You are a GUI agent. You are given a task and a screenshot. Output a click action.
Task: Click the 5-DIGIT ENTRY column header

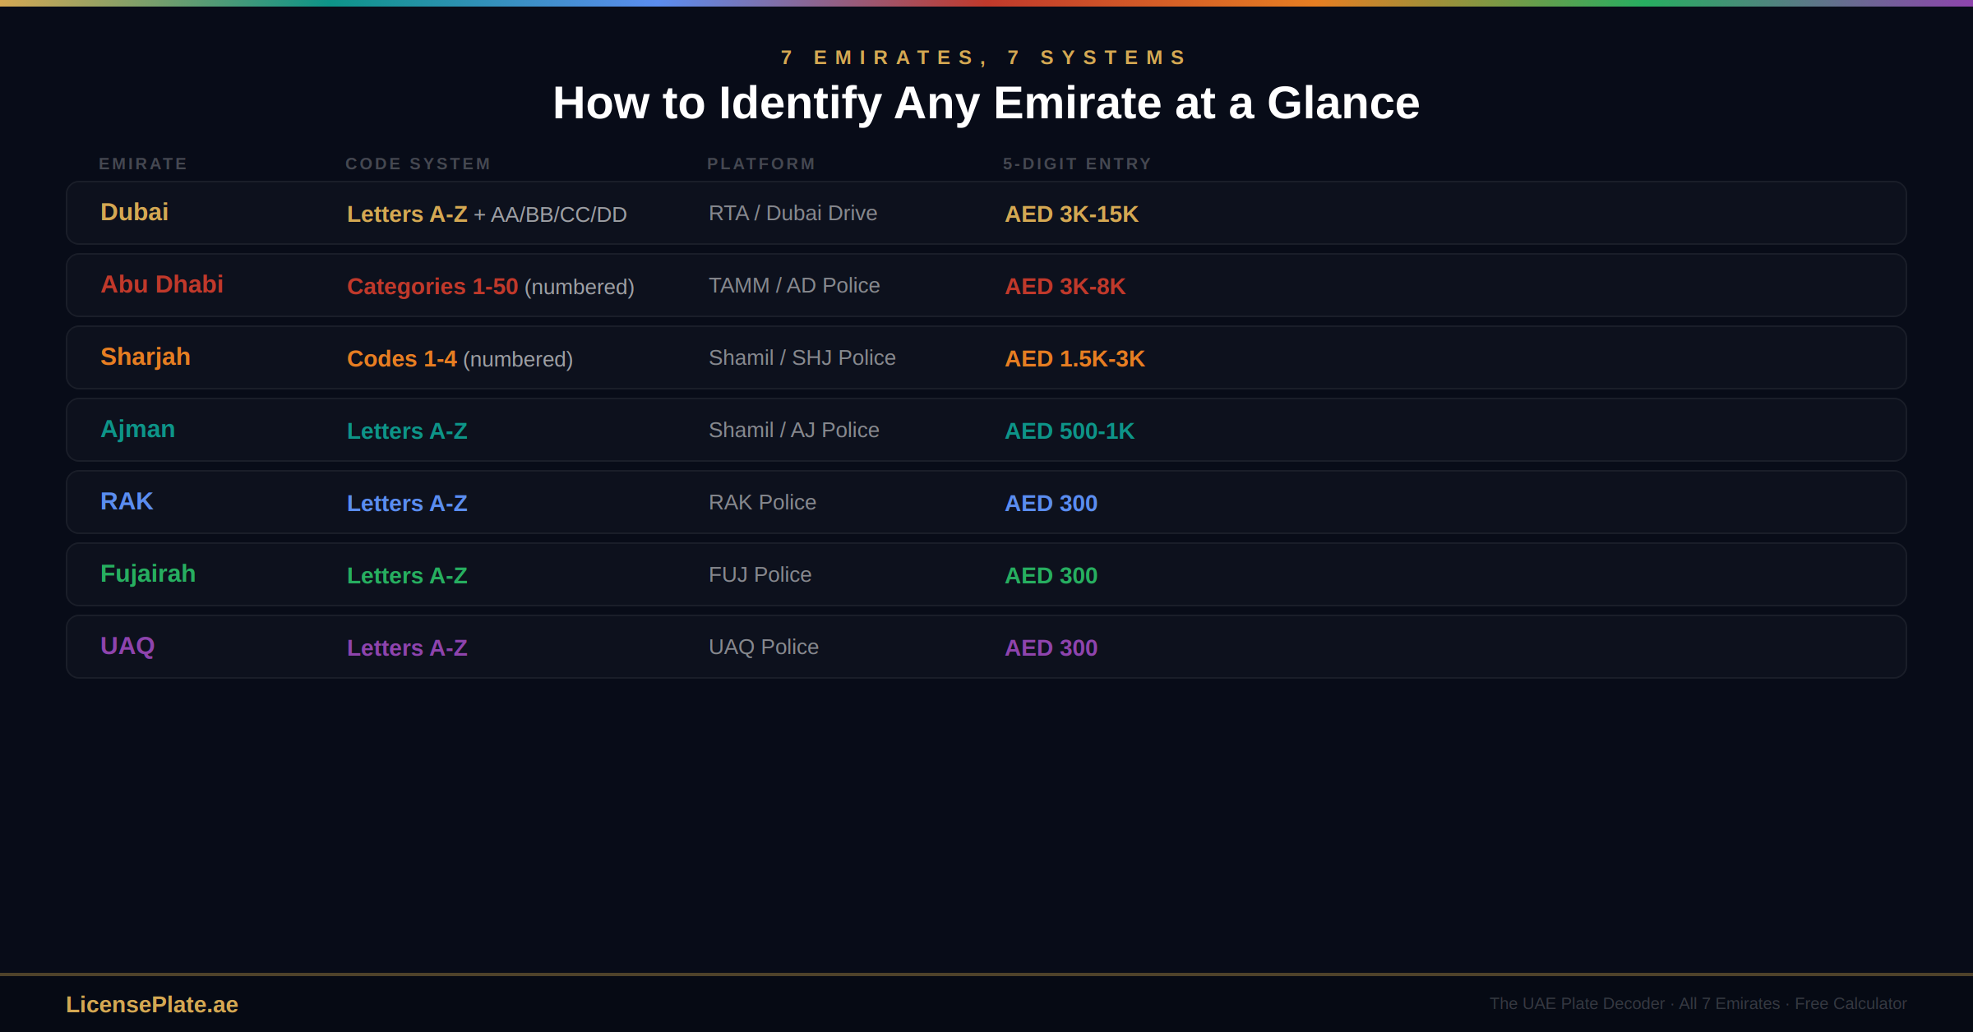[1078, 164]
